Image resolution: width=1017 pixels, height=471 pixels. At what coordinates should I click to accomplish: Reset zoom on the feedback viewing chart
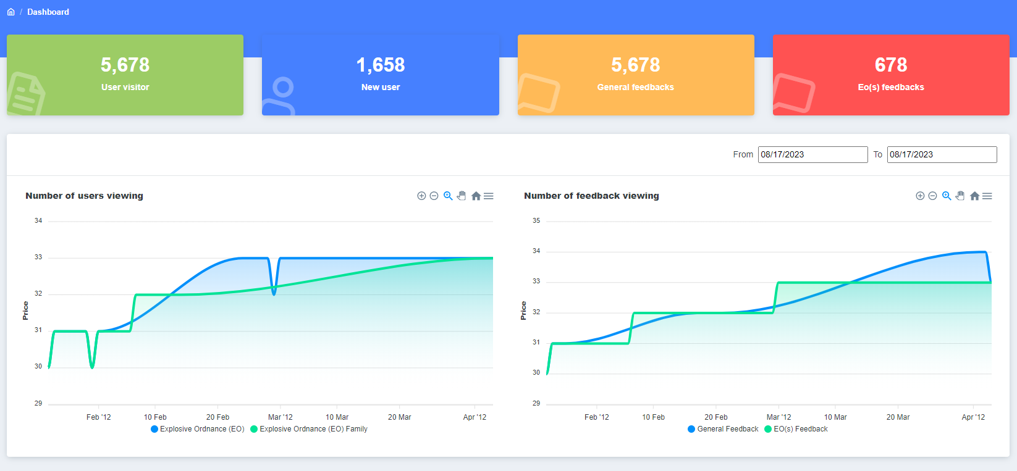[x=974, y=196]
